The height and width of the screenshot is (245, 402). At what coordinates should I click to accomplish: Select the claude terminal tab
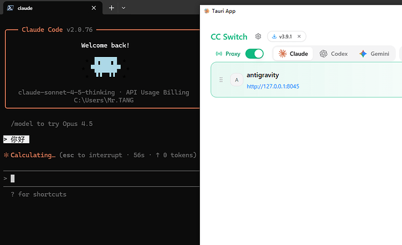(x=53, y=8)
